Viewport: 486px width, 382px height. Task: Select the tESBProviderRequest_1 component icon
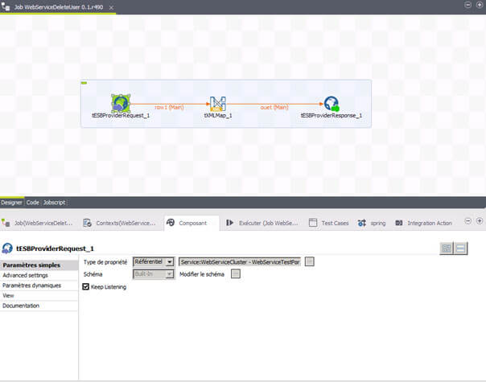coord(121,103)
